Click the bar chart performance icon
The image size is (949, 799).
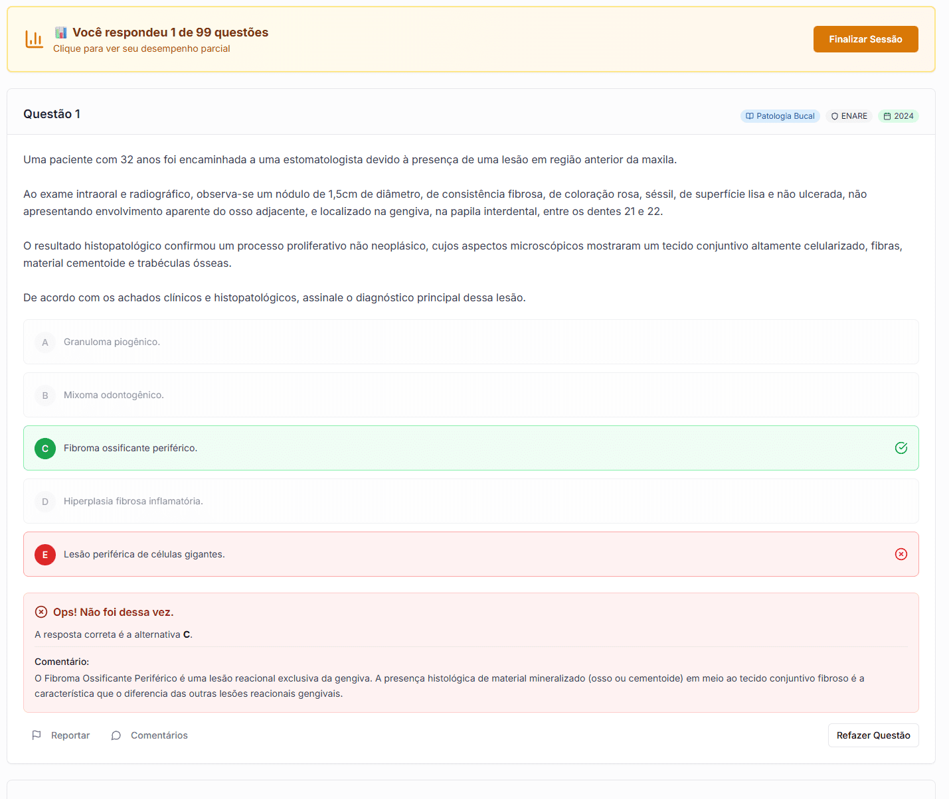[x=34, y=40]
